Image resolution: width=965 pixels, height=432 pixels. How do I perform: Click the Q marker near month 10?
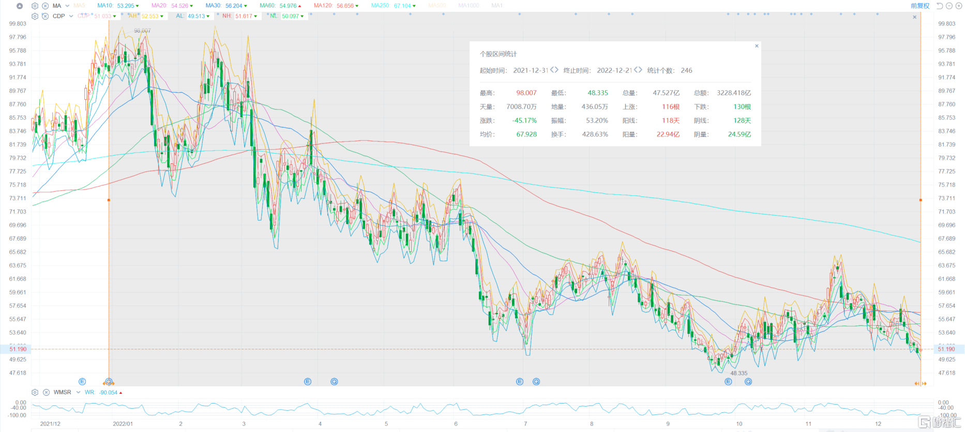[748, 381]
